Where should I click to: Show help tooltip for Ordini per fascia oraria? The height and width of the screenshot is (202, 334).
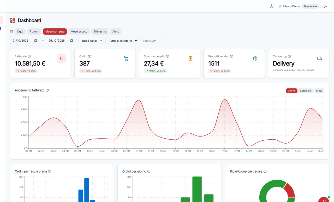pos(50,171)
